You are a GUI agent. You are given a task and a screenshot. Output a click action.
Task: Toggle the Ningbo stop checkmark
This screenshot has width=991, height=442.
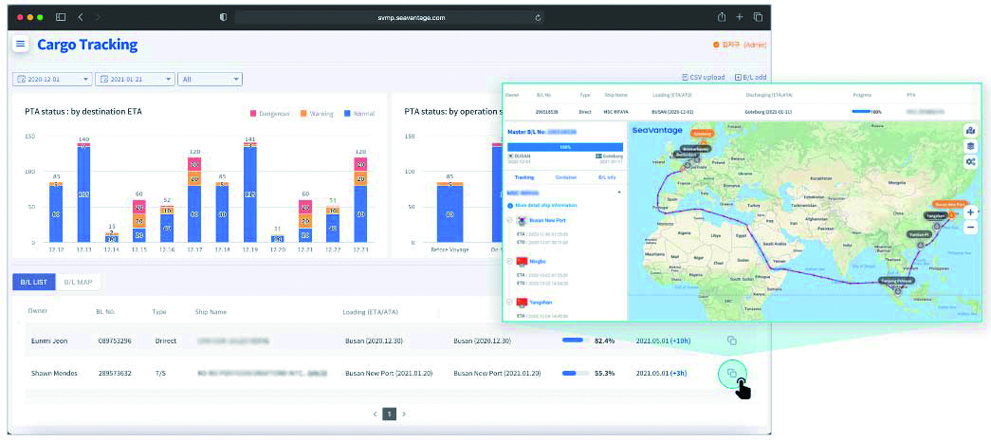510,261
